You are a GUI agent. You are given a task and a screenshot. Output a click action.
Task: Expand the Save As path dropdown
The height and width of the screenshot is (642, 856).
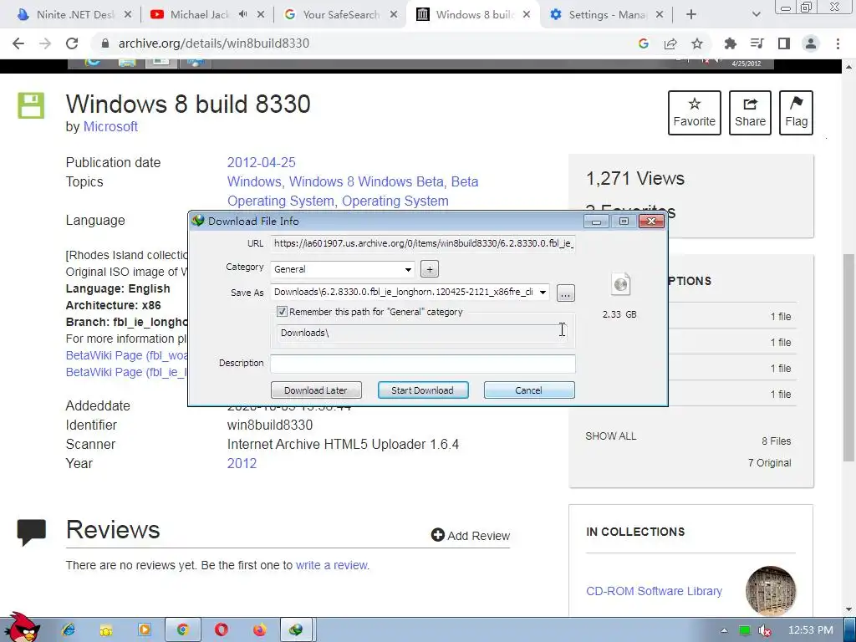click(x=543, y=293)
